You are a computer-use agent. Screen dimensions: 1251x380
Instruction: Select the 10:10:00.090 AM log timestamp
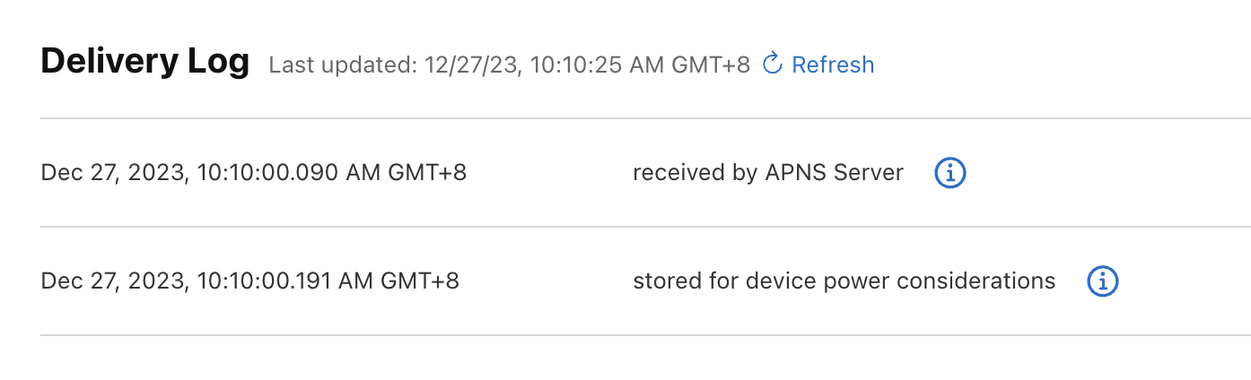click(254, 173)
